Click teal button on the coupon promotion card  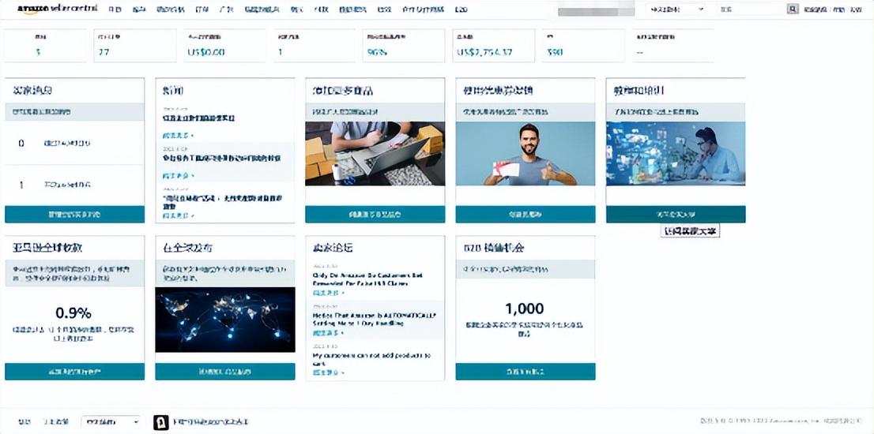click(525, 214)
